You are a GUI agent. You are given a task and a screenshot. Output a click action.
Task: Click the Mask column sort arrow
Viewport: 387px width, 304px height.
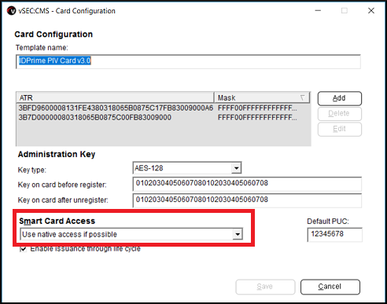[x=302, y=97]
